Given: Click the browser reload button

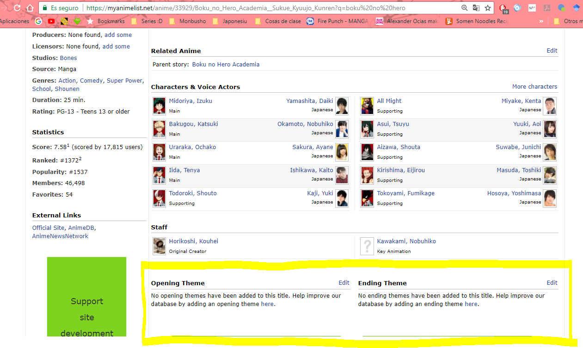Looking at the screenshot, I should click(17, 8).
